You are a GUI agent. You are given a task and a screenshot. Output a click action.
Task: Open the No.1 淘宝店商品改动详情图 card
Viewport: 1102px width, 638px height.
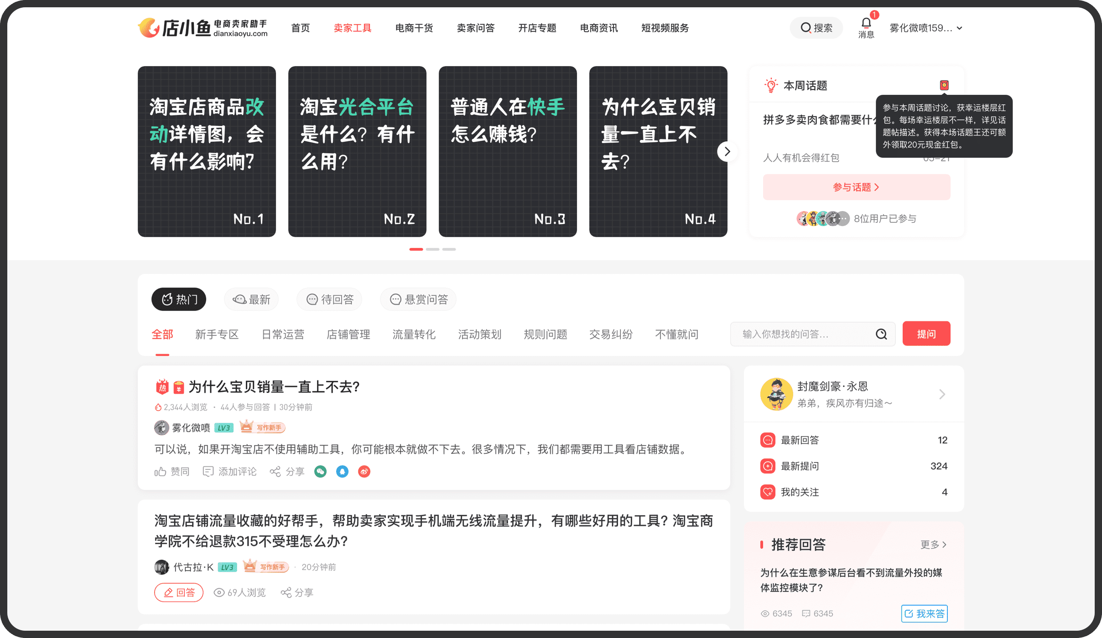tap(207, 151)
